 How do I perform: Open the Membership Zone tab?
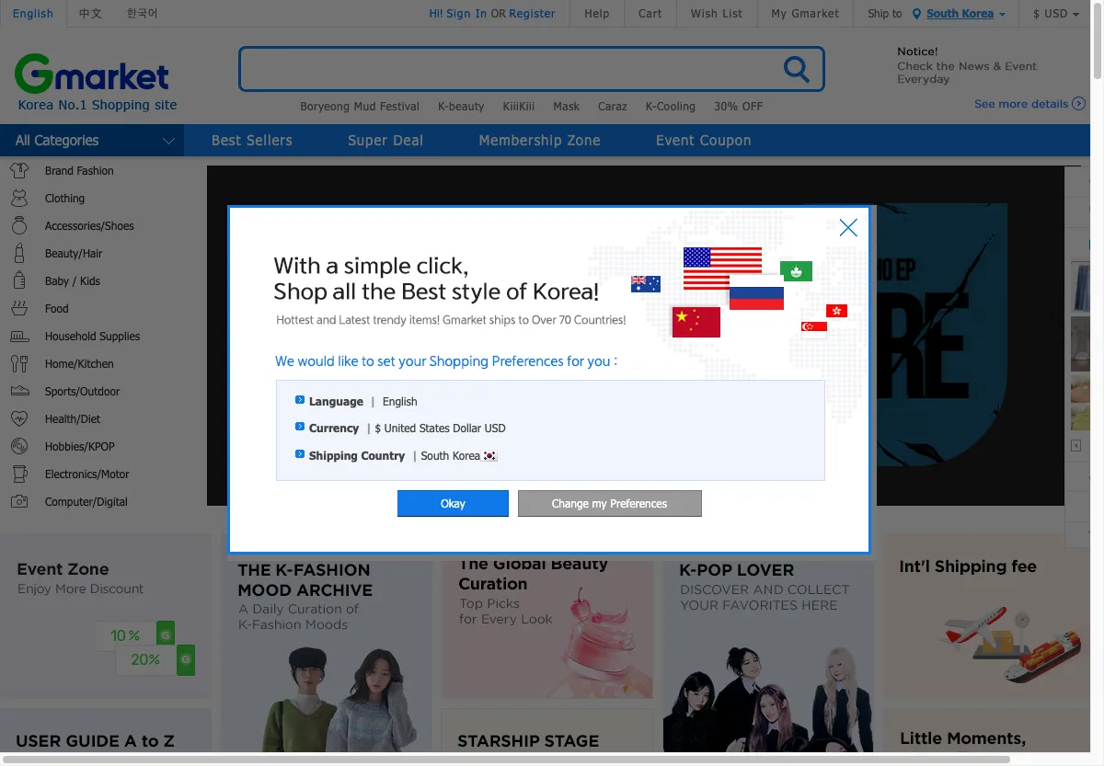point(539,141)
